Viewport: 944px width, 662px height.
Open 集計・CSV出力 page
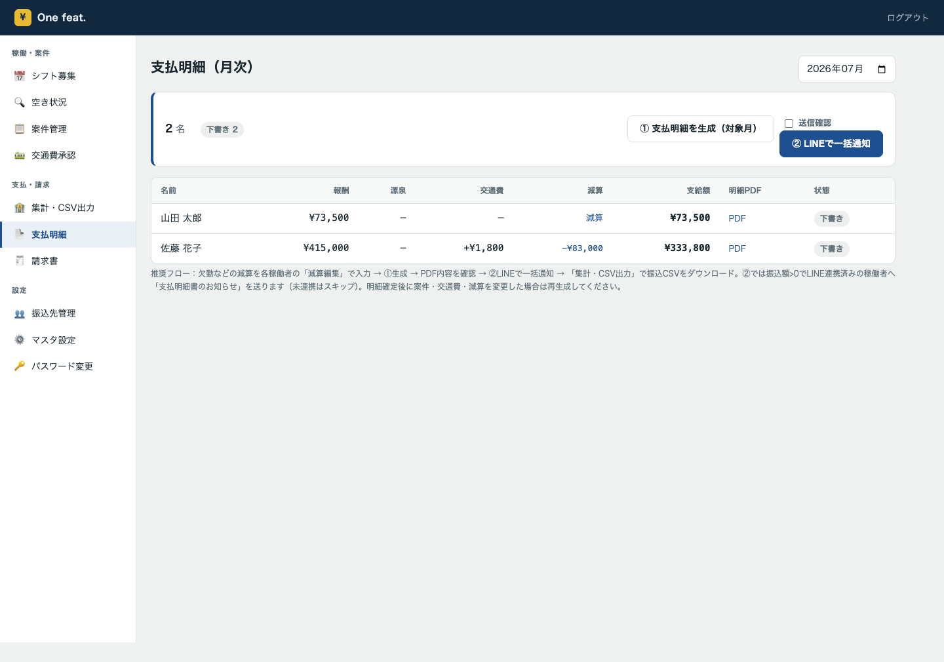68,208
